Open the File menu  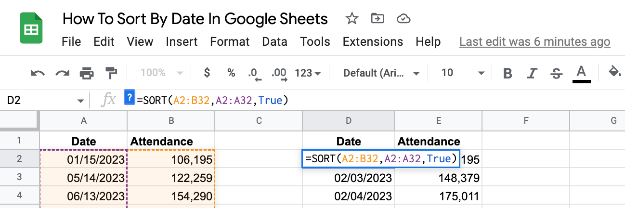tap(71, 42)
